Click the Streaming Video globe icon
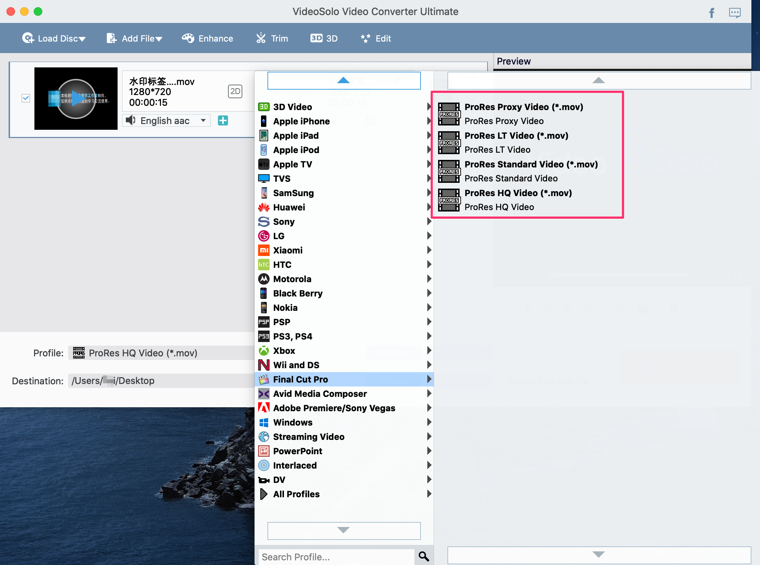The height and width of the screenshot is (565, 760). [264, 437]
